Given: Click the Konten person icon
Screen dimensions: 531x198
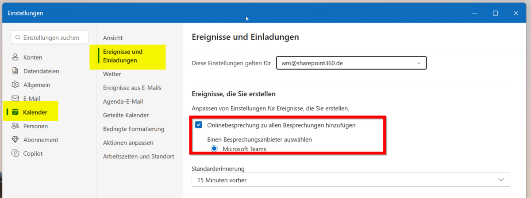Looking at the screenshot, I should (15, 57).
